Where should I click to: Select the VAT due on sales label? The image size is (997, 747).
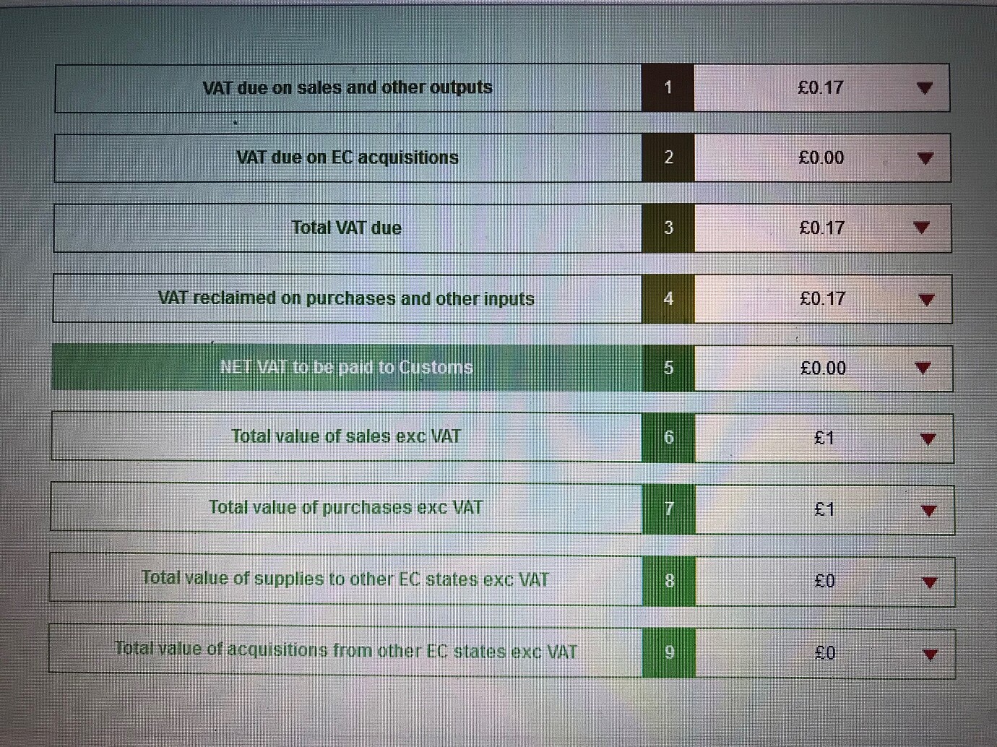coord(349,87)
